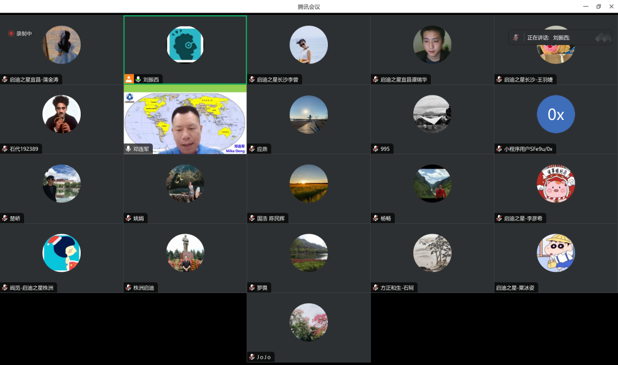618x365 pixels.
Task: Click the 启迪之星长沙-王羽婕 name label
Action: click(528, 79)
